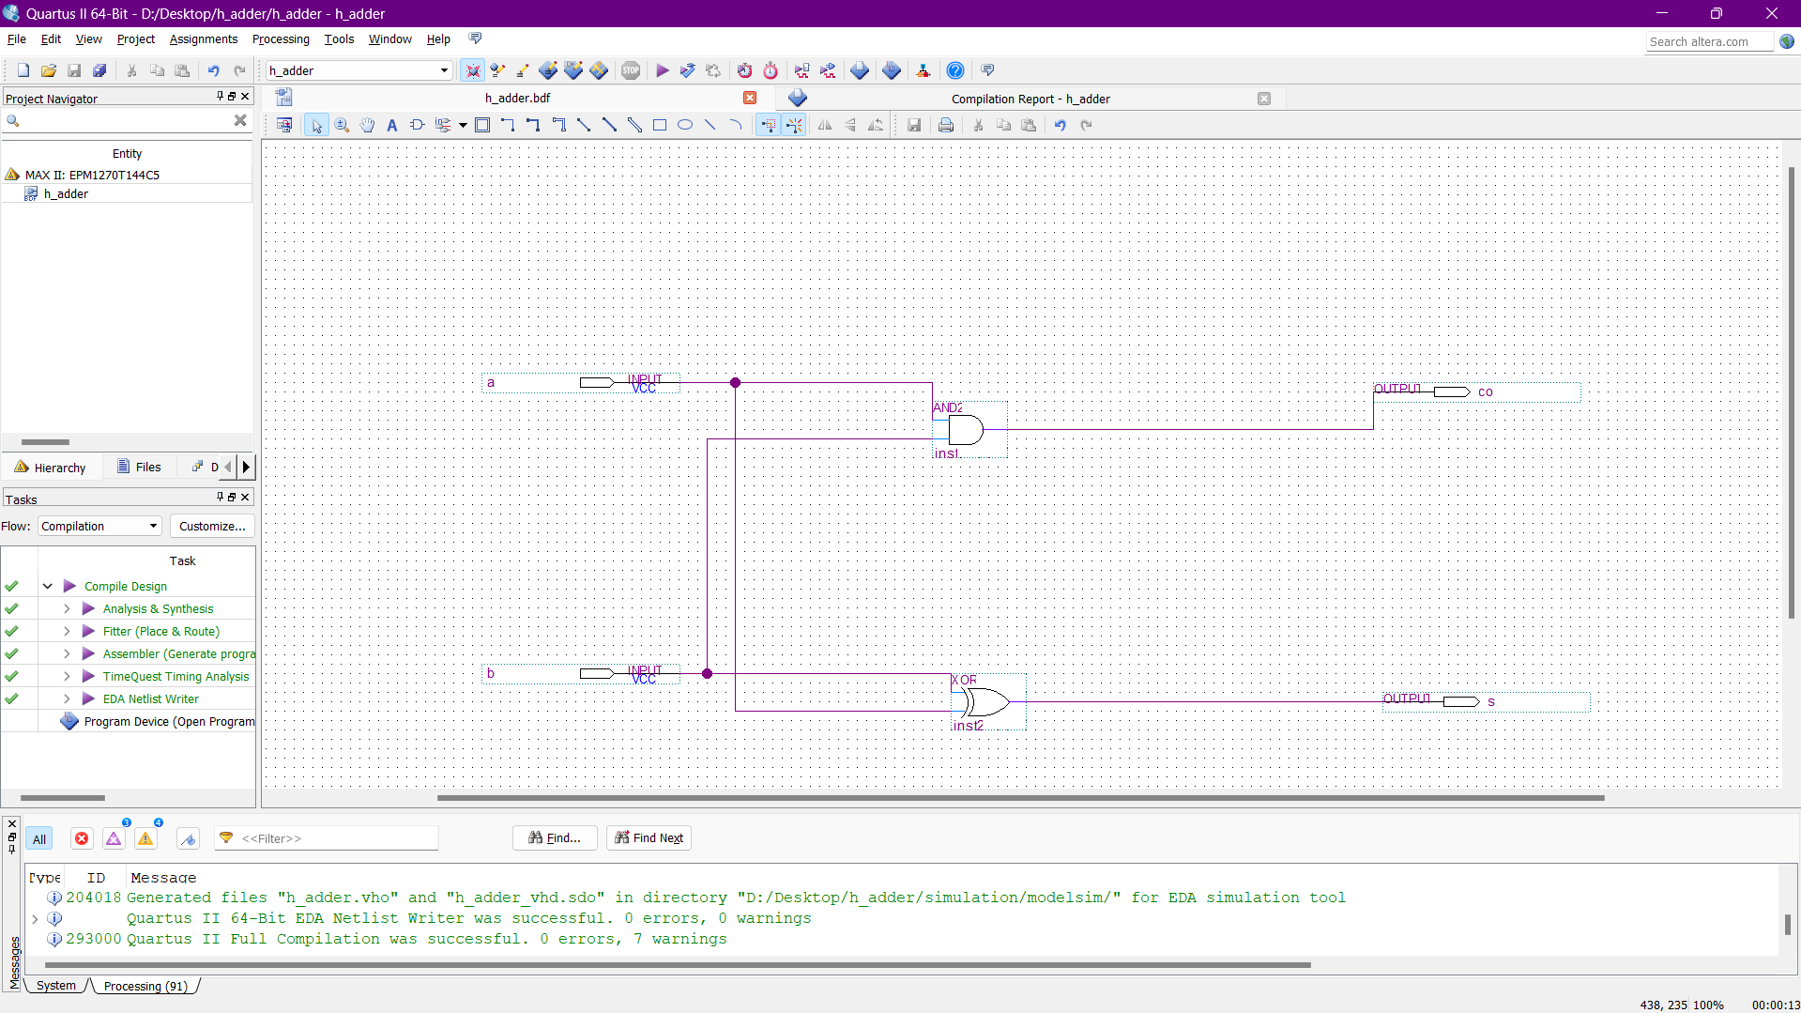The image size is (1801, 1013).
Task: Open the Programmer tool icon
Action: tap(892, 70)
